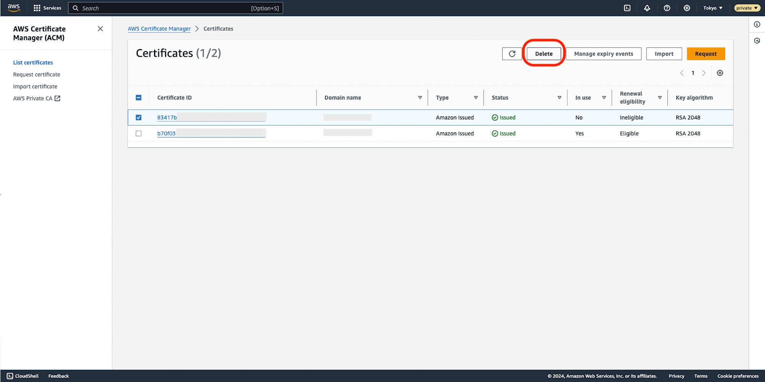Refresh the certificates list
This screenshot has height=382, width=765.
pyautogui.click(x=512, y=54)
